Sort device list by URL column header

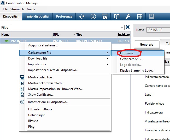click(56, 35)
